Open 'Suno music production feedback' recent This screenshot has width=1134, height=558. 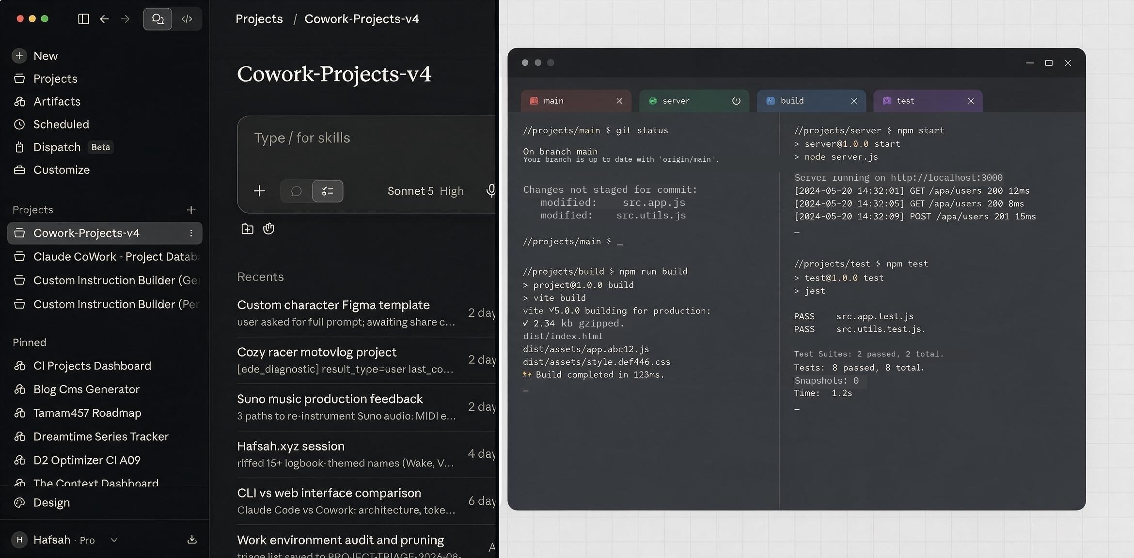pos(366,407)
